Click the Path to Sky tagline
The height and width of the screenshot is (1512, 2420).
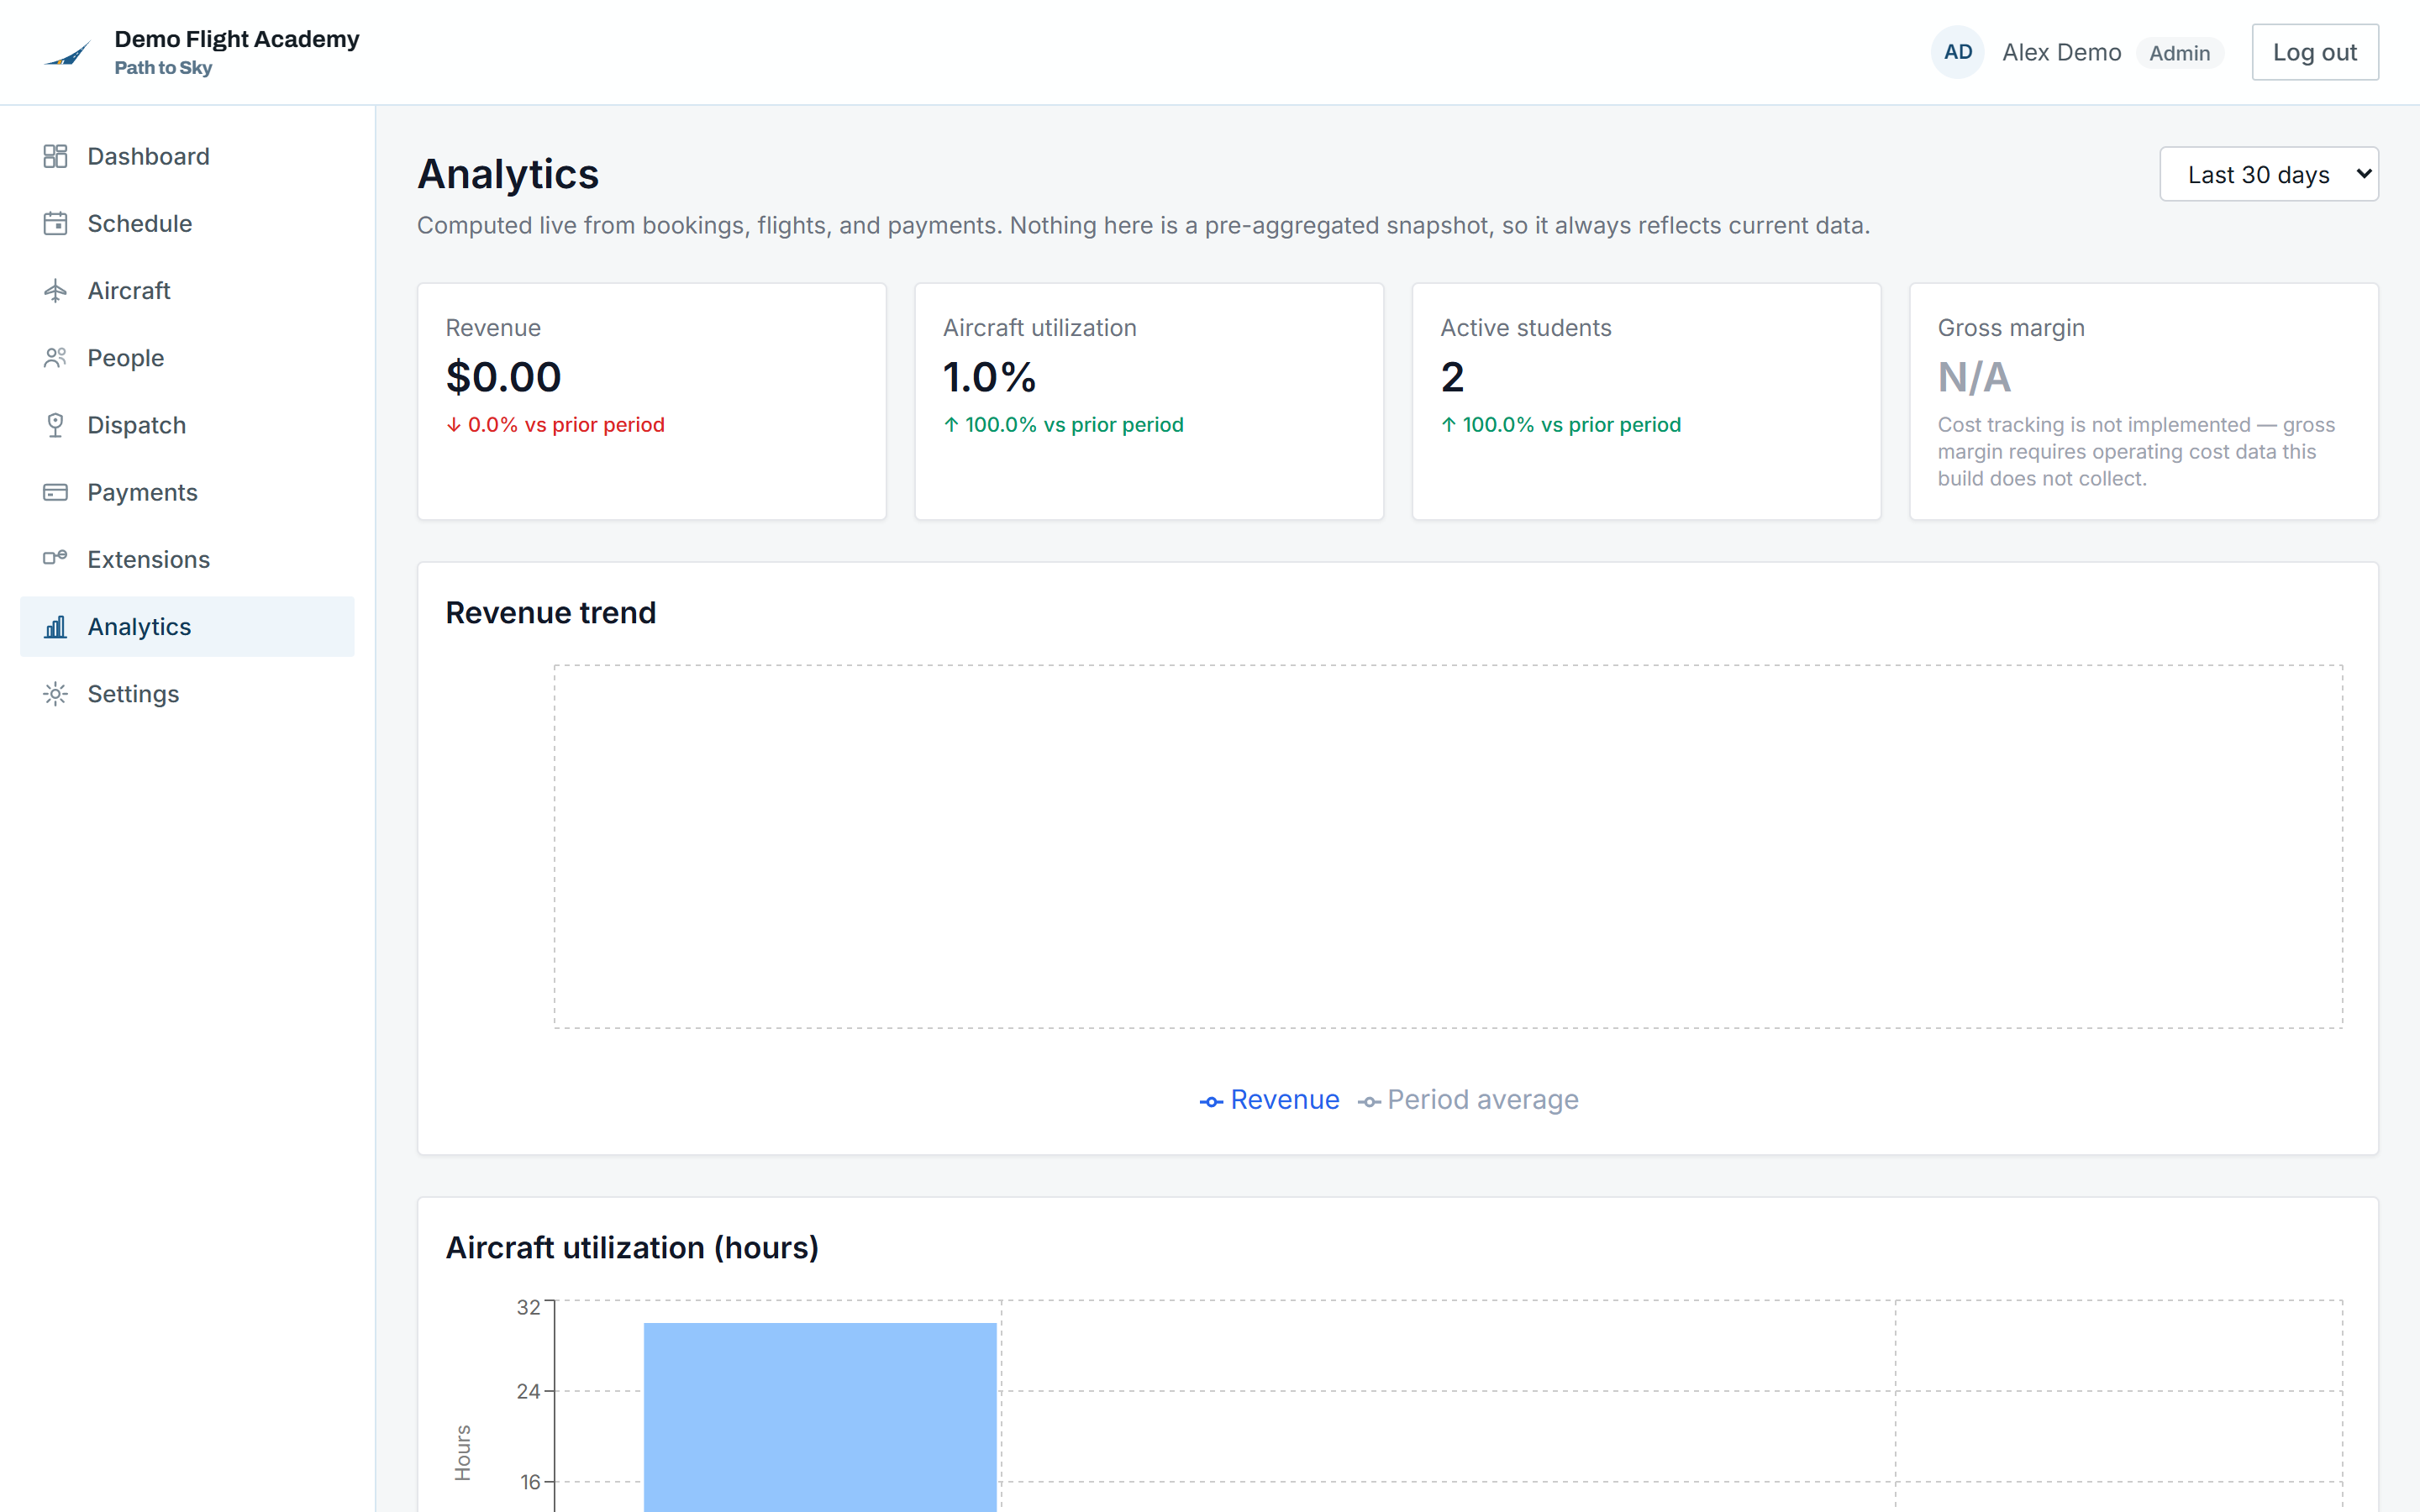(163, 68)
